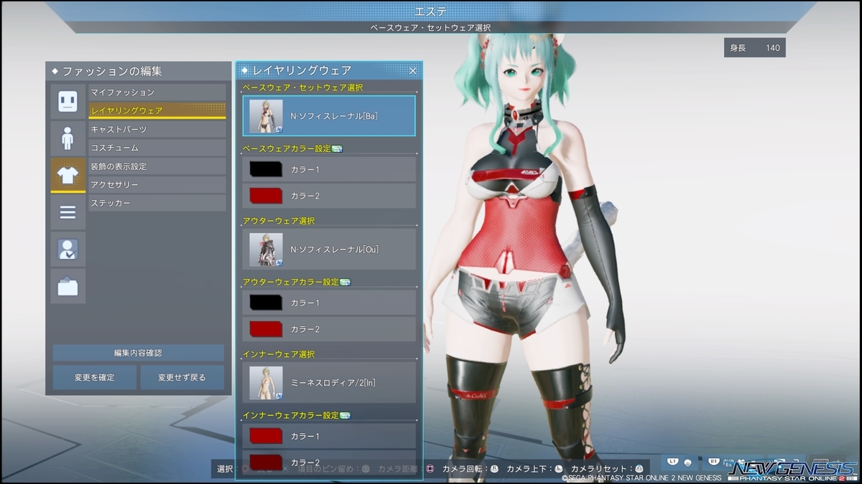Pick the red カラー2 swatch under アウターウェアカラー設定
The width and height of the screenshot is (862, 484).
click(266, 328)
